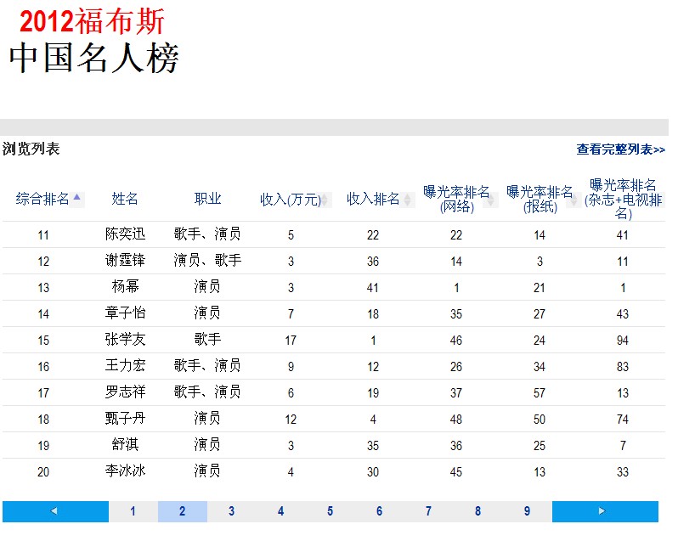Sort by 收入排名 column arrows

[407, 200]
